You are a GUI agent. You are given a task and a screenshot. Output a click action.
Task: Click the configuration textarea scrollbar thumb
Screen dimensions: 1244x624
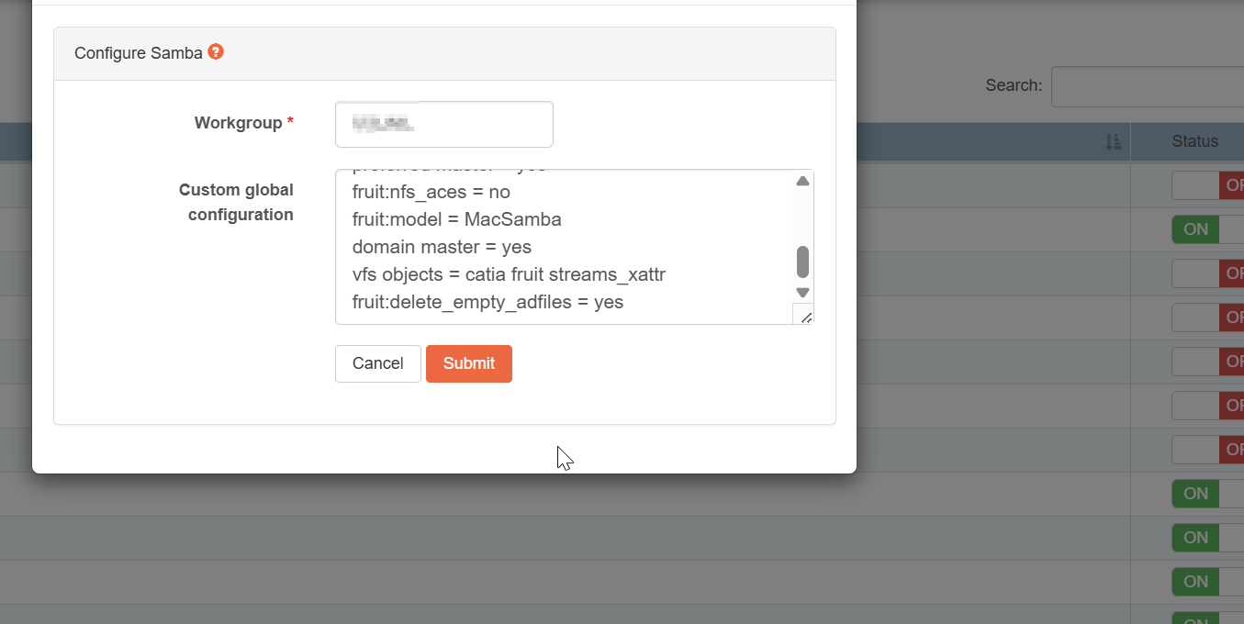(x=802, y=262)
